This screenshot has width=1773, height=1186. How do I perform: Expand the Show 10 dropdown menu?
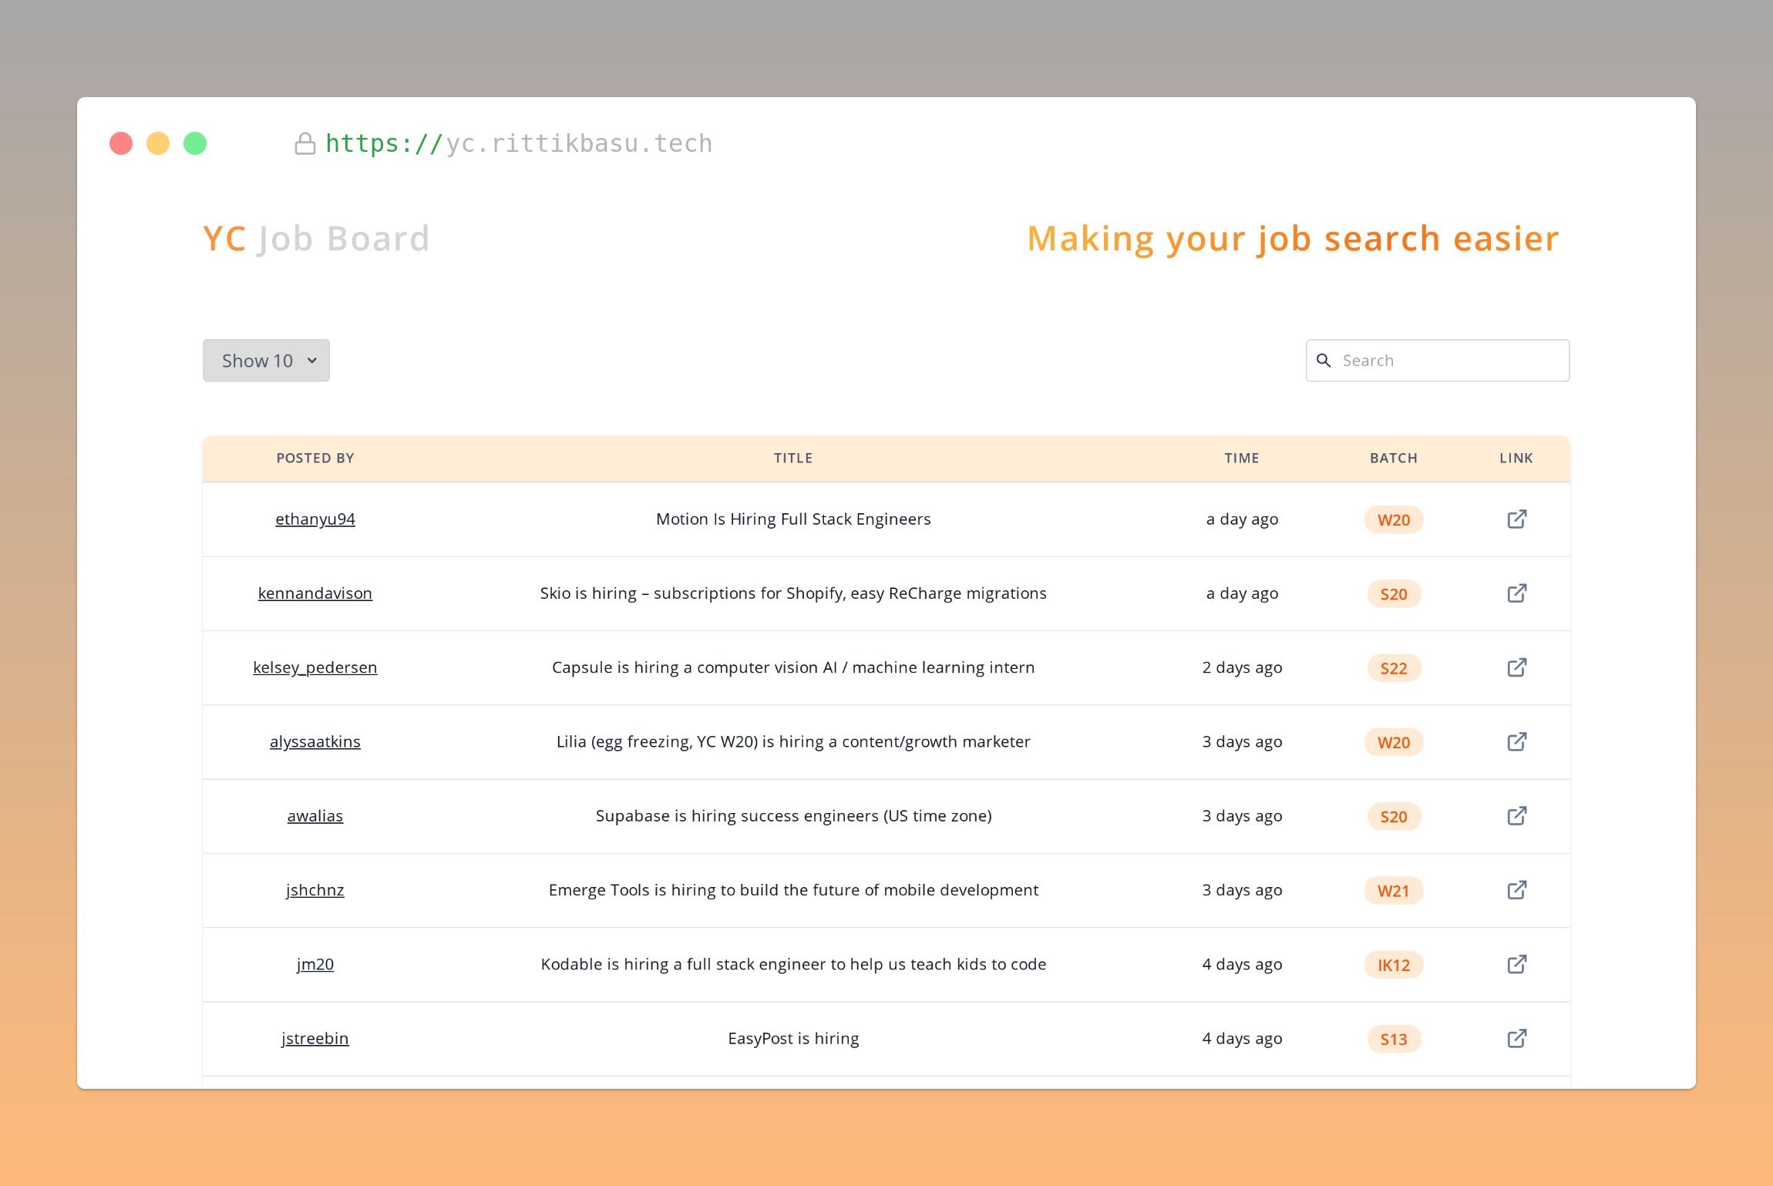[265, 360]
